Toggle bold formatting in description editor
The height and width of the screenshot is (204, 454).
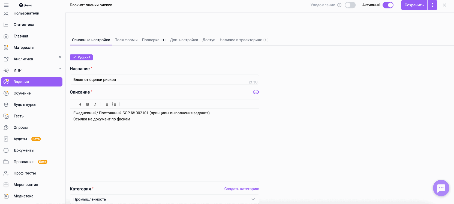click(88, 104)
